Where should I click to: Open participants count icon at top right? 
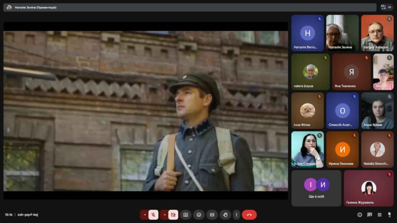[x=387, y=7]
